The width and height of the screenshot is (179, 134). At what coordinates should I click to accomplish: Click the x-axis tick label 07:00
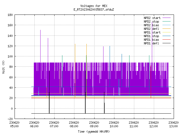point(54,126)
